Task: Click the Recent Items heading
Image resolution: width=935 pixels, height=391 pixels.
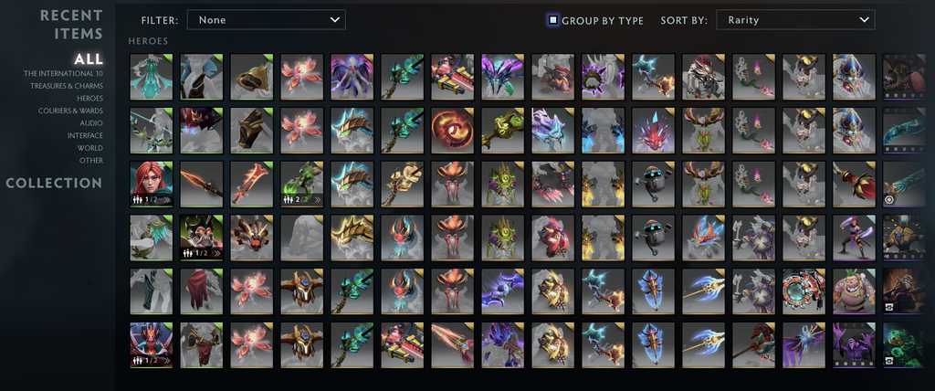Action: 71,25
